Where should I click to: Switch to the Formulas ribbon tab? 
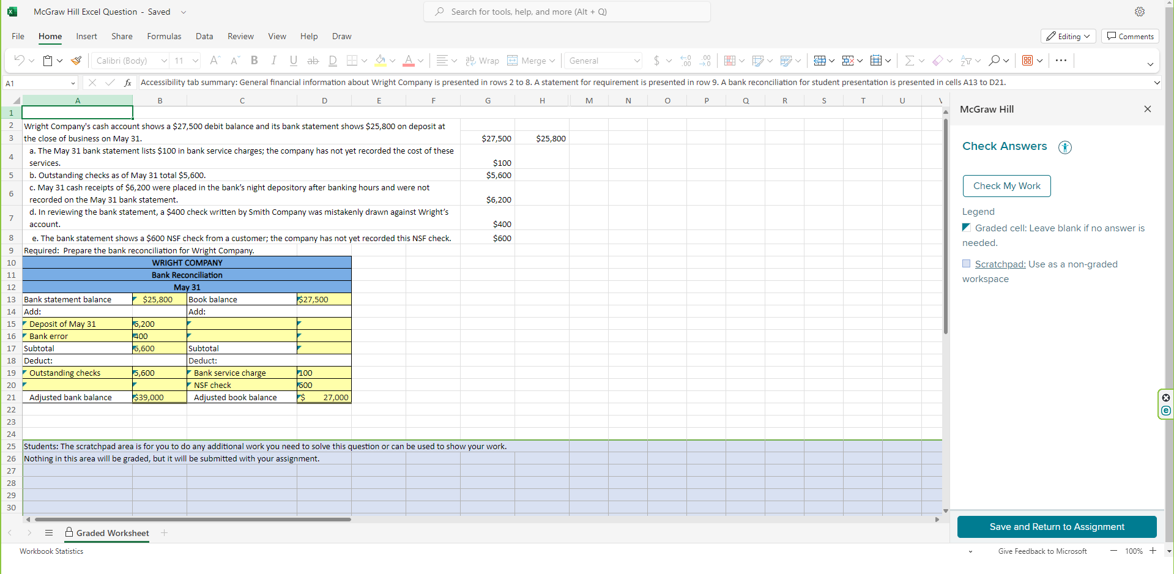(x=163, y=36)
